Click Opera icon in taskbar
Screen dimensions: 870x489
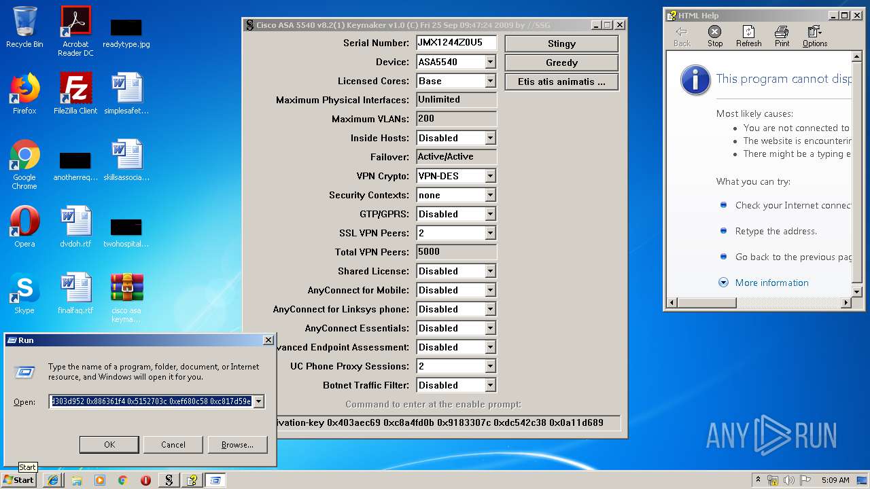pyautogui.click(x=145, y=480)
